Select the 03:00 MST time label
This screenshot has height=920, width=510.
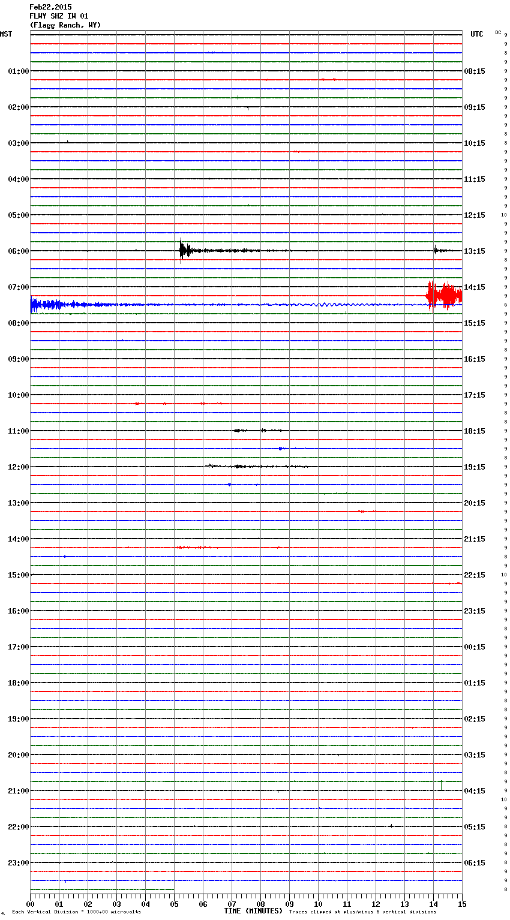click(19, 143)
